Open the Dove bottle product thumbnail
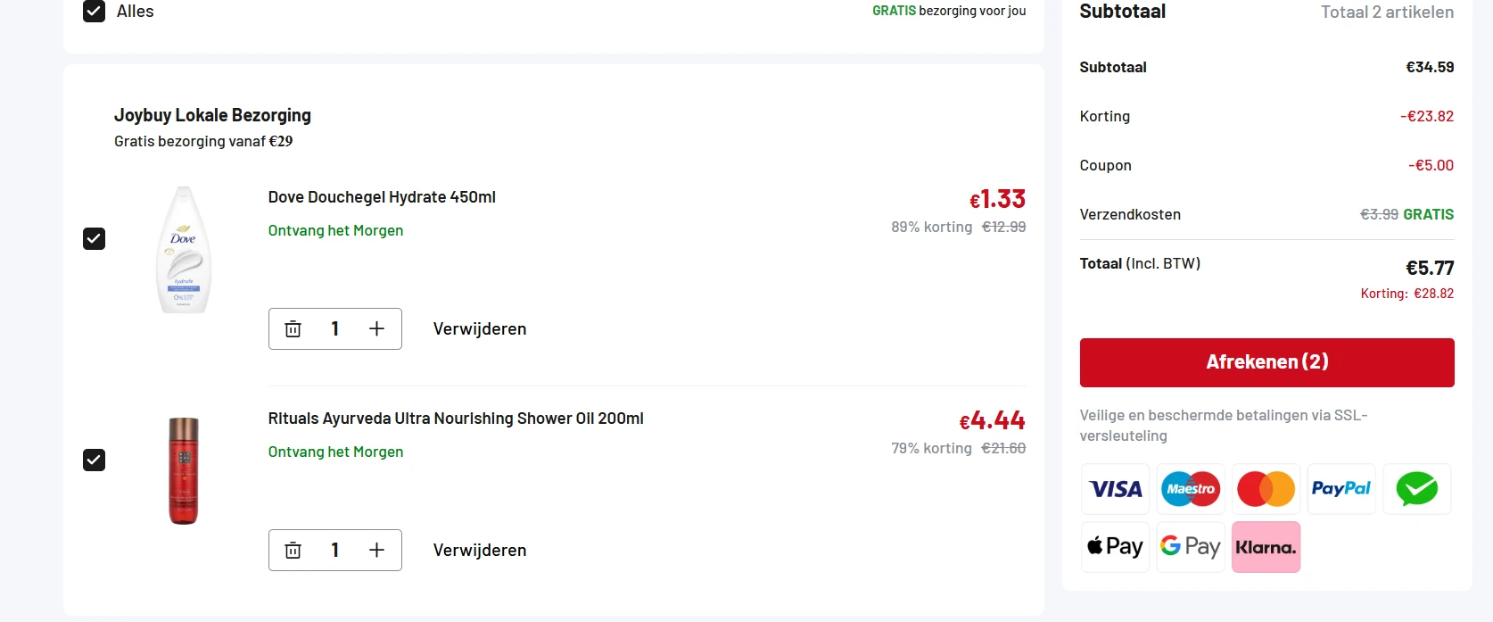 tap(184, 250)
